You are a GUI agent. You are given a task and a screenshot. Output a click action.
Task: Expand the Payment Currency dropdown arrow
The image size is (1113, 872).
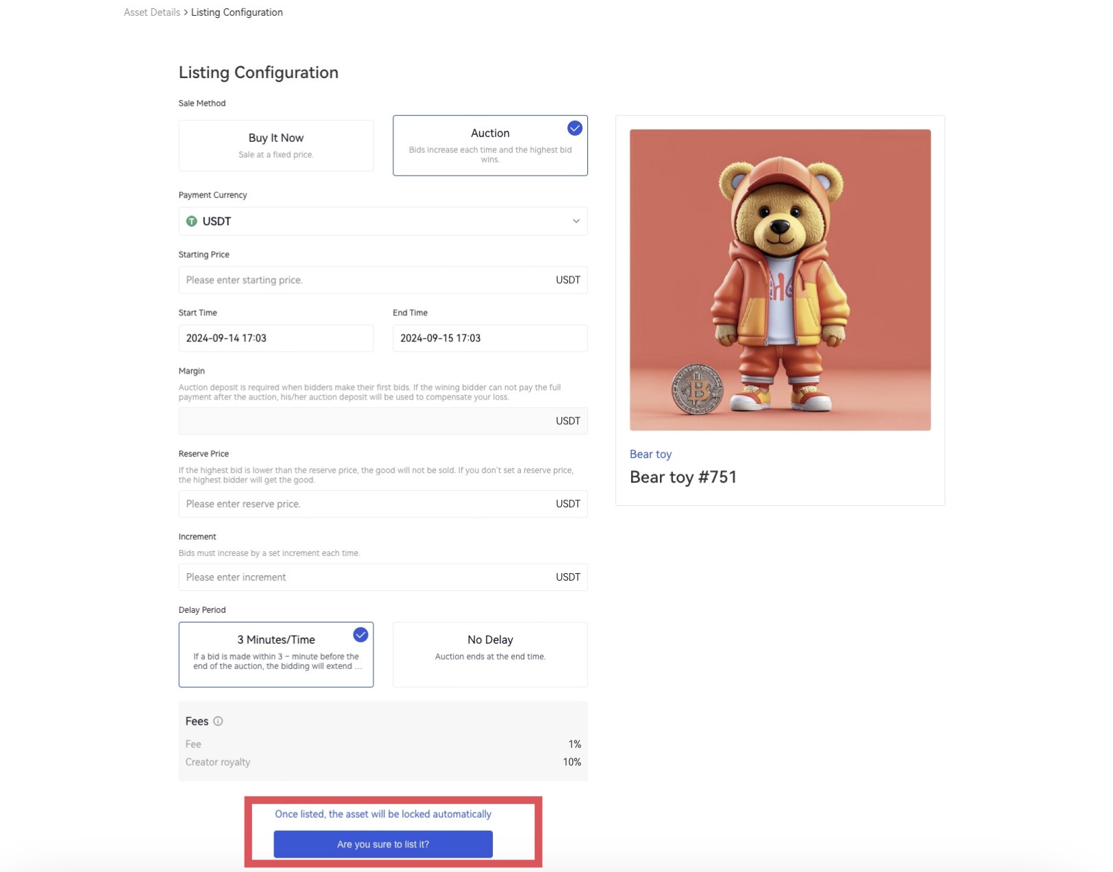tap(576, 221)
